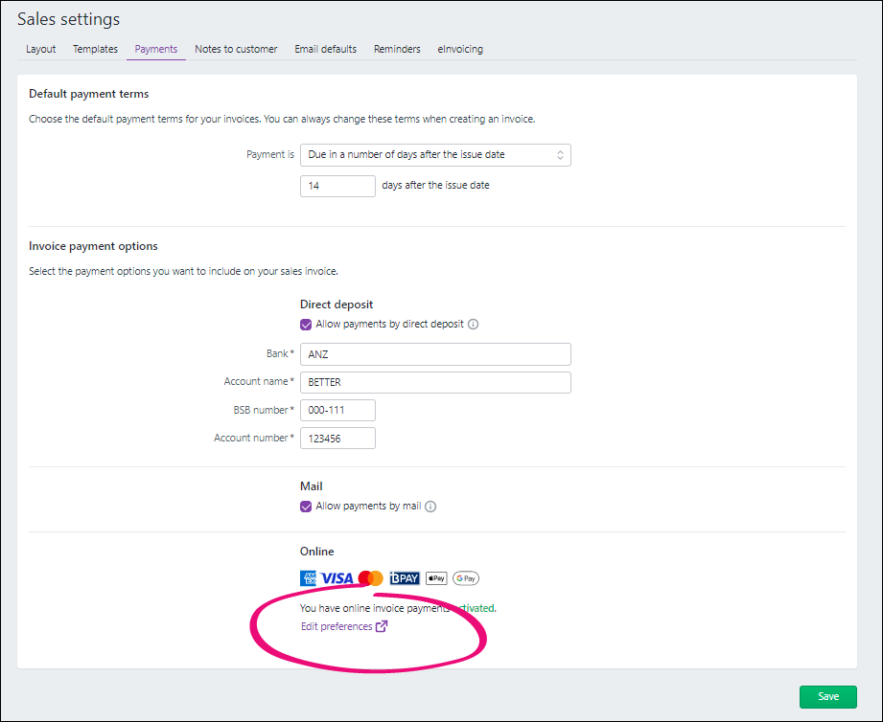Click the VISA payment logo

337,578
